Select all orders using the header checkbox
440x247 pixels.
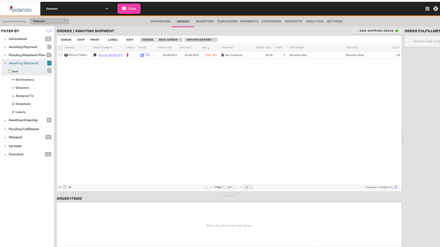[60, 48]
